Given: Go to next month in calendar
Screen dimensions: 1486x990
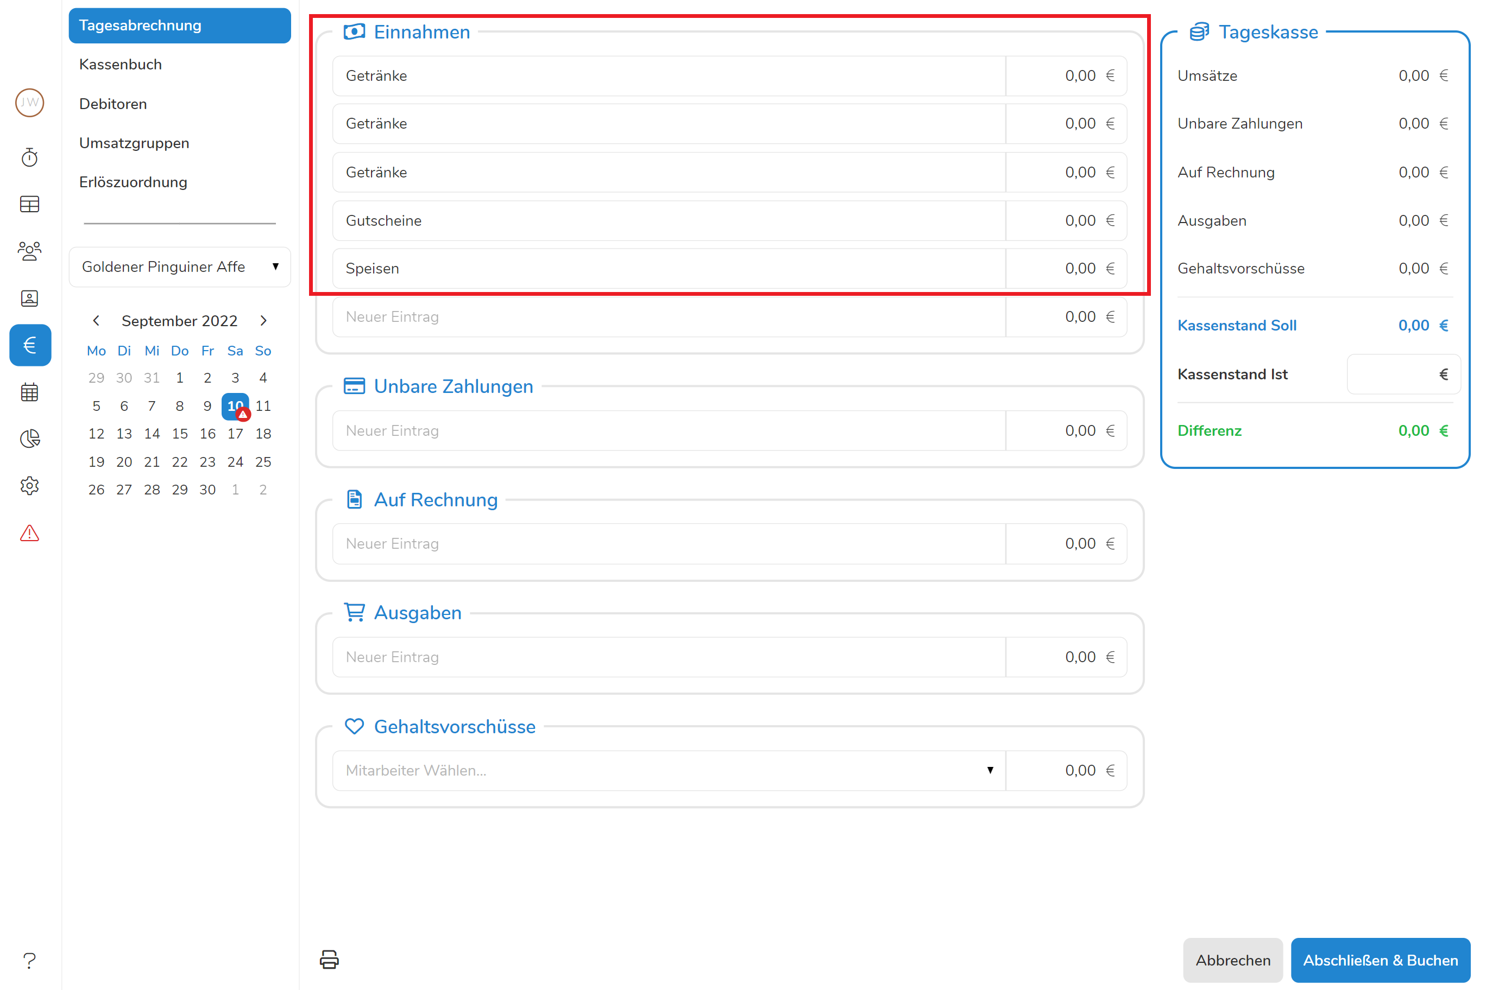Looking at the screenshot, I should pos(263,321).
